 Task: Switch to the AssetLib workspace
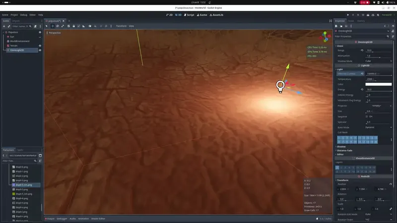pos(216,15)
